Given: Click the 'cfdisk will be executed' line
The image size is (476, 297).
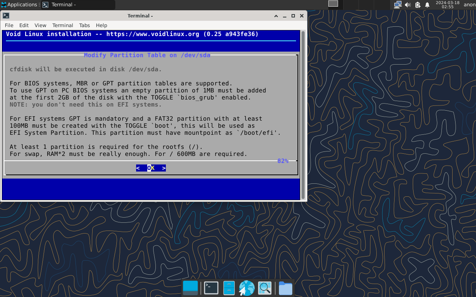Looking at the screenshot, I should (86, 69).
